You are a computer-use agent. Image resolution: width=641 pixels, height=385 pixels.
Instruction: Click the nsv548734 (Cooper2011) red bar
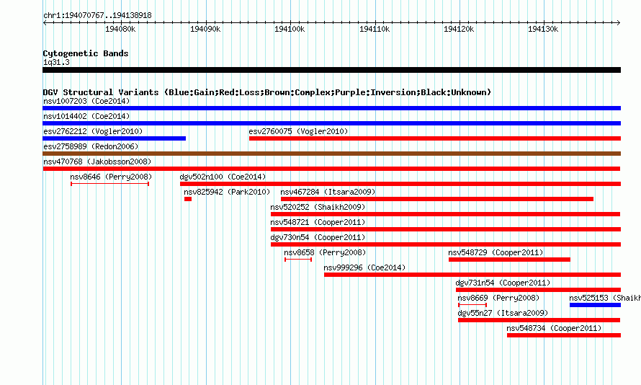pyautogui.click(x=564, y=335)
